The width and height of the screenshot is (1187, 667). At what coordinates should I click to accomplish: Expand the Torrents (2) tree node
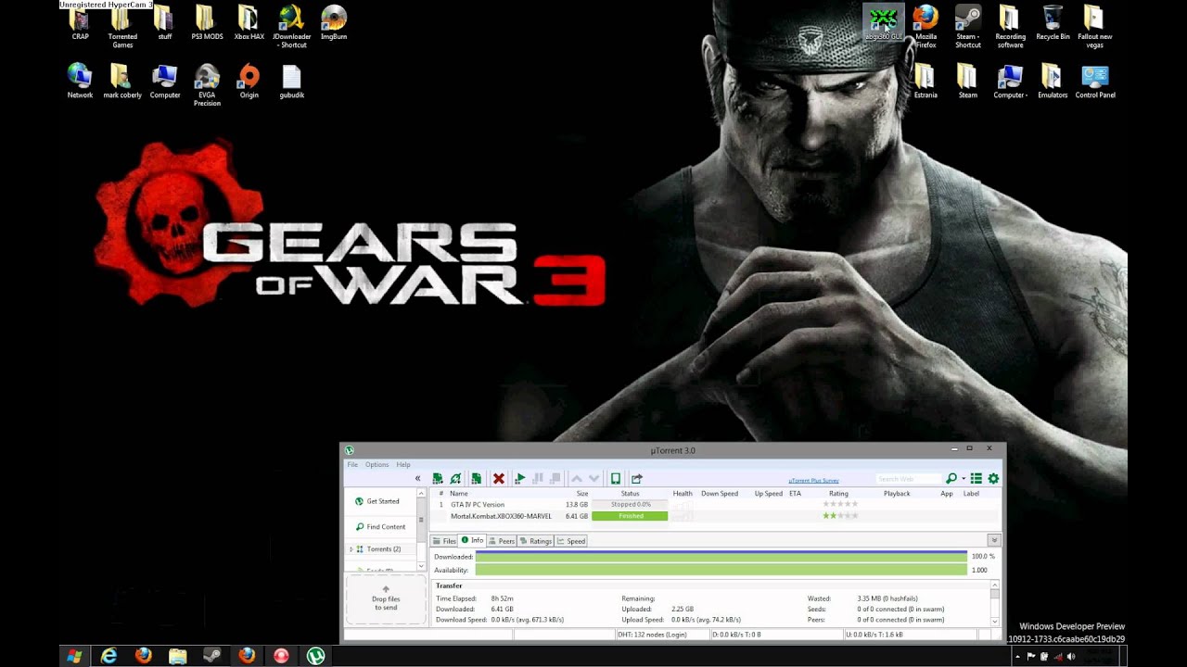click(x=351, y=549)
